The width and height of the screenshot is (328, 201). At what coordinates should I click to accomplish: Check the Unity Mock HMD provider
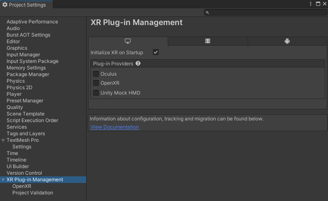pos(96,93)
